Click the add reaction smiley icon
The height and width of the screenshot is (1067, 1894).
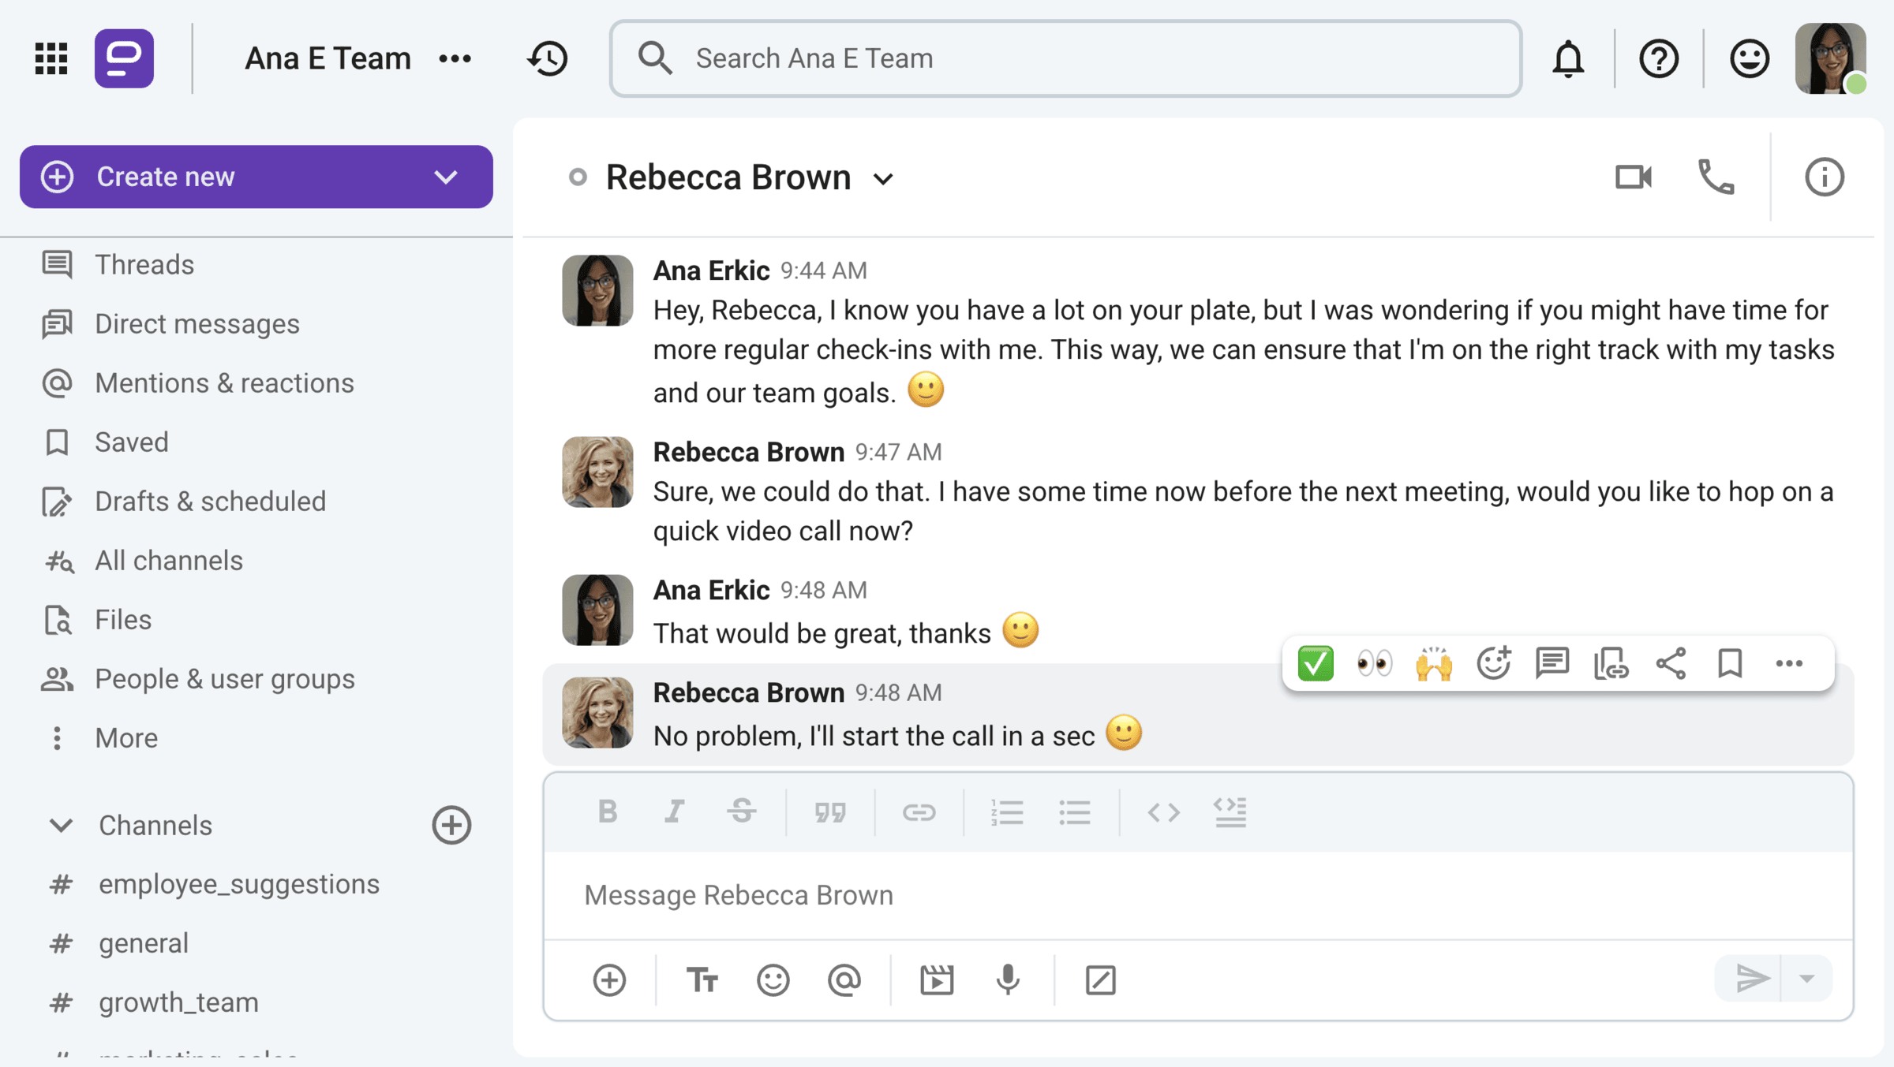[x=1493, y=663]
